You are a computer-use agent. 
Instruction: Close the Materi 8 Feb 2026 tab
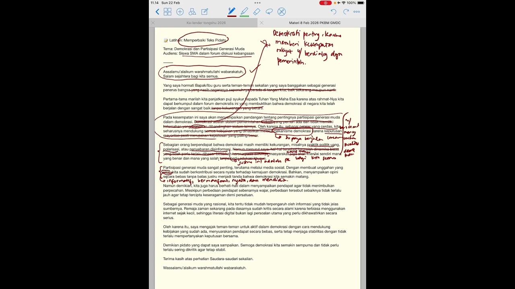(262, 23)
